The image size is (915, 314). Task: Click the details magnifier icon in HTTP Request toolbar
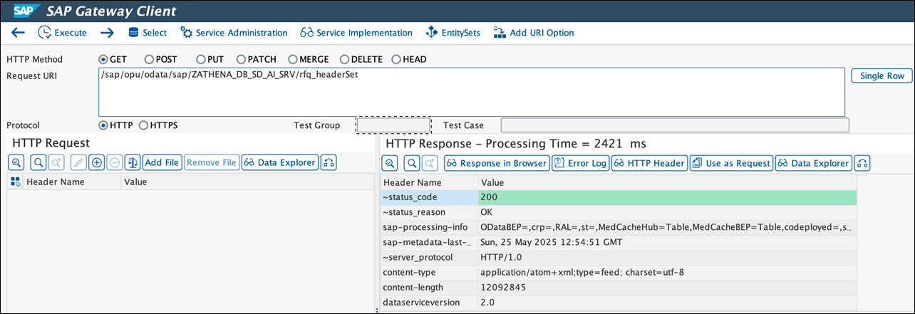tap(16, 163)
